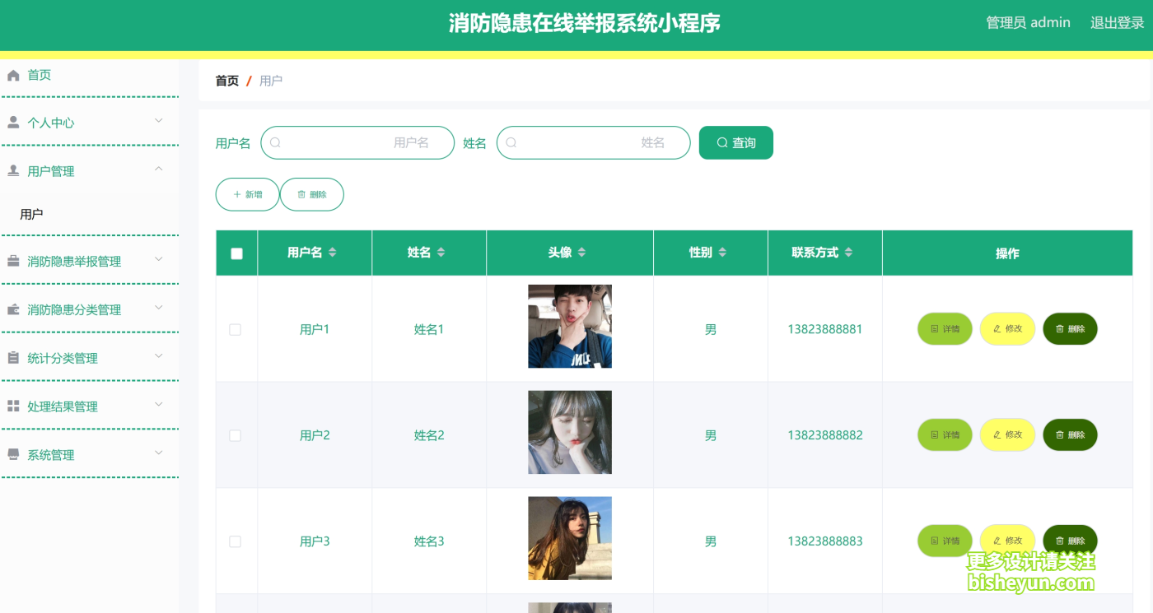Select the person icon next to 个人中心
The image size is (1153, 613).
coord(12,122)
